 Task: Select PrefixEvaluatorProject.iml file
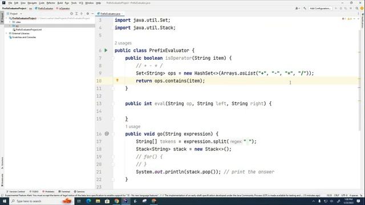click(27, 30)
